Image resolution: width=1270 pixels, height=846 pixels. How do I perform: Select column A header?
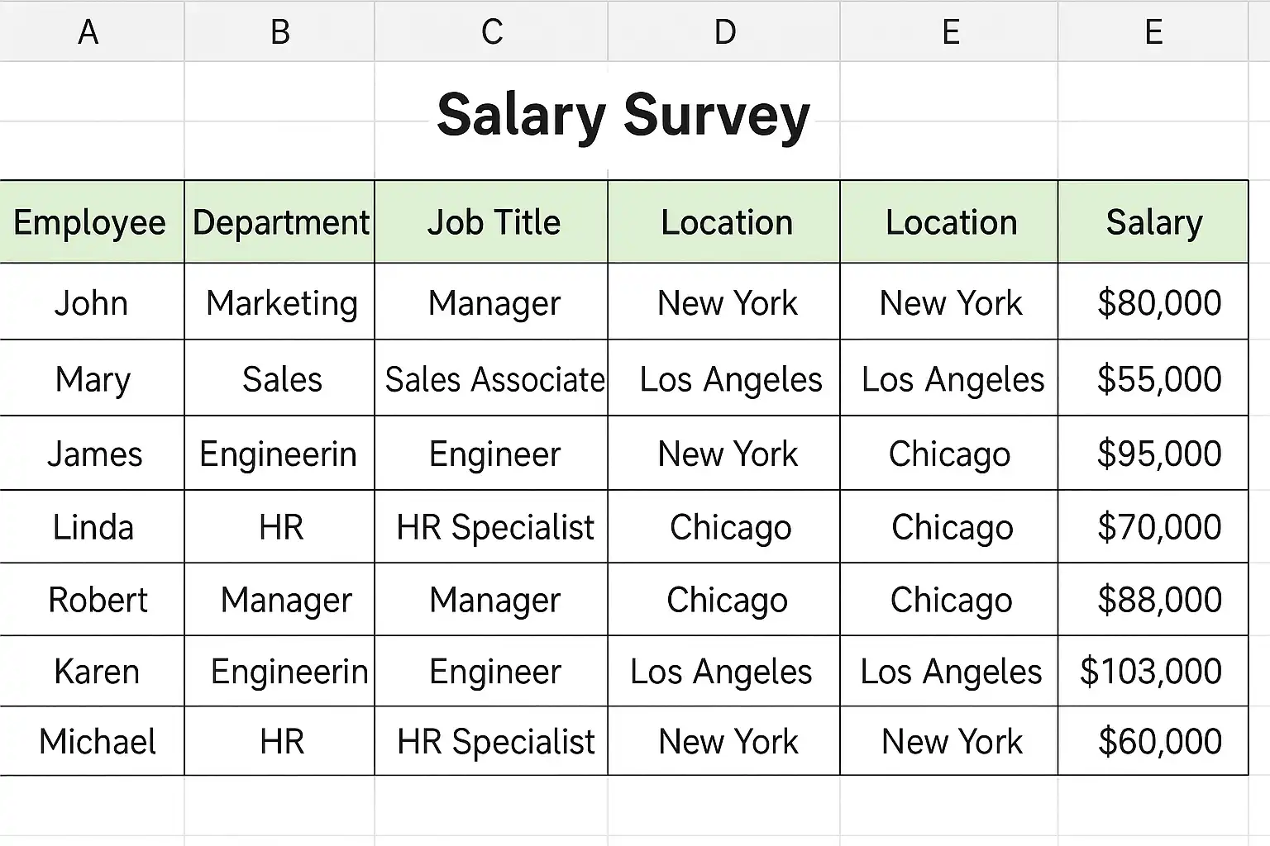(x=88, y=31)
